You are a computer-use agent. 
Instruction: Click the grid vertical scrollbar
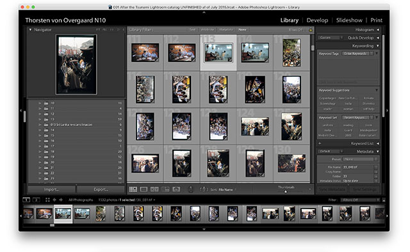(313, 48)
